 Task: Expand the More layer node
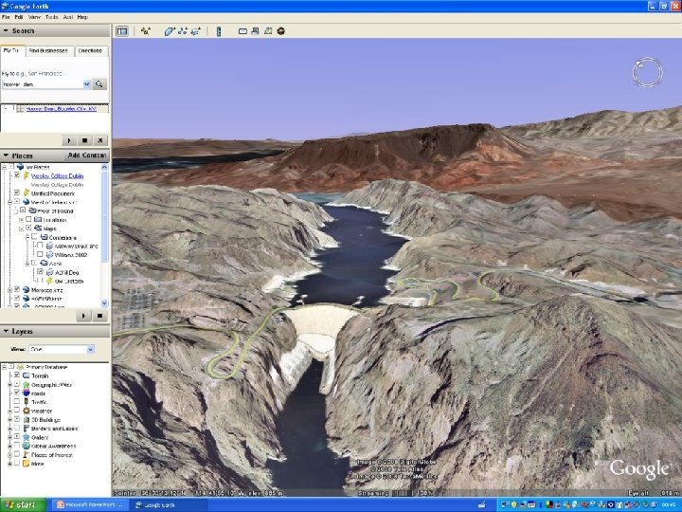(x=9, y=464)
